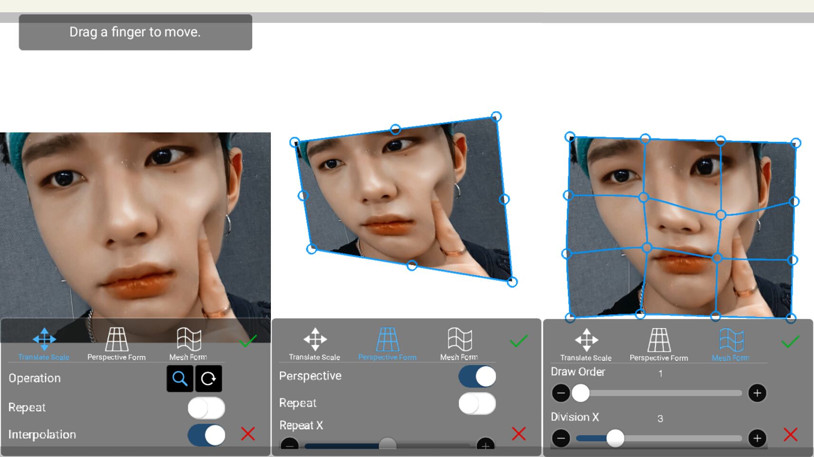Select Perspective Form icon in right panel
Screen dimensions: 814x457
[x=659, y=340]
